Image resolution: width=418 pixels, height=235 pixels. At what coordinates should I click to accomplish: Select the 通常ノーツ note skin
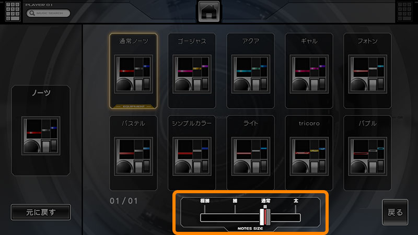(133, 71)
